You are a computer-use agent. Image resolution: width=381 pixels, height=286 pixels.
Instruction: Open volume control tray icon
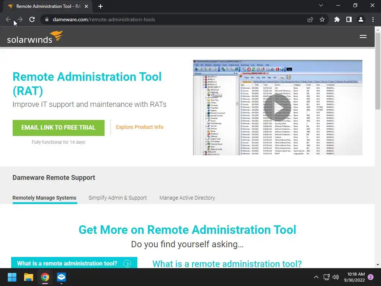click(x=336, y=277)
